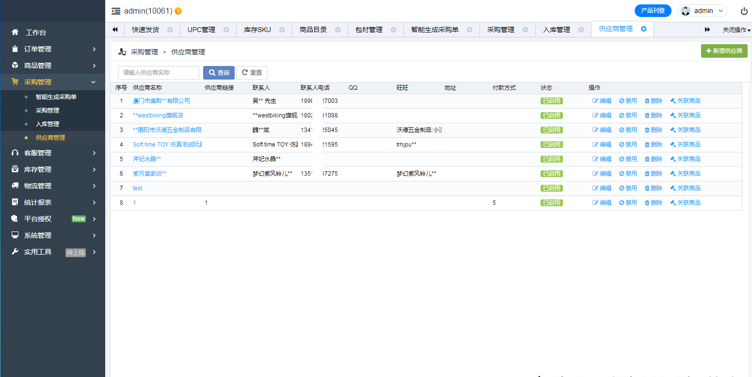The width and height of the screenshot is (752, 377).
Task: Close the 库存SKU tab using its x icon
Action: tap(282, 30)
